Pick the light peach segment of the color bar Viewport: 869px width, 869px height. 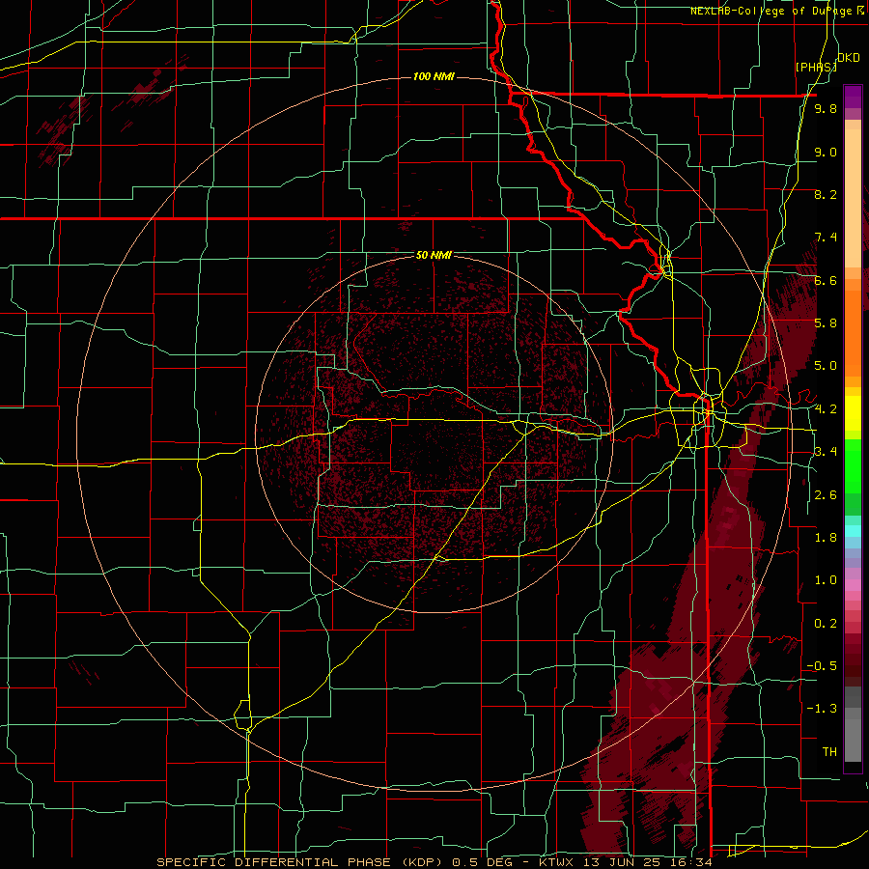click(x=853, y=198)
